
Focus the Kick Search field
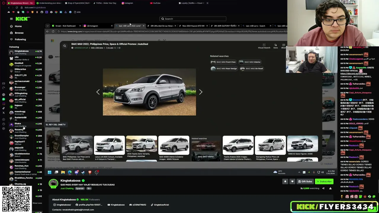click(193, 19)
